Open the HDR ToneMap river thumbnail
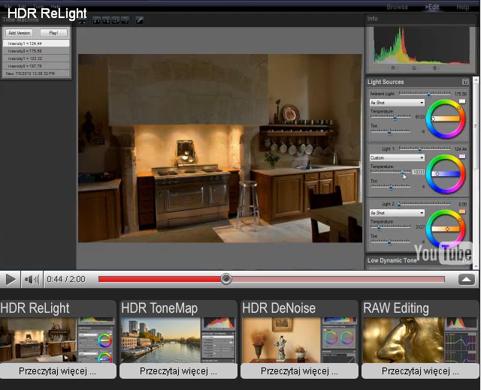Screen dimensions: 481x390 (178, 340)
